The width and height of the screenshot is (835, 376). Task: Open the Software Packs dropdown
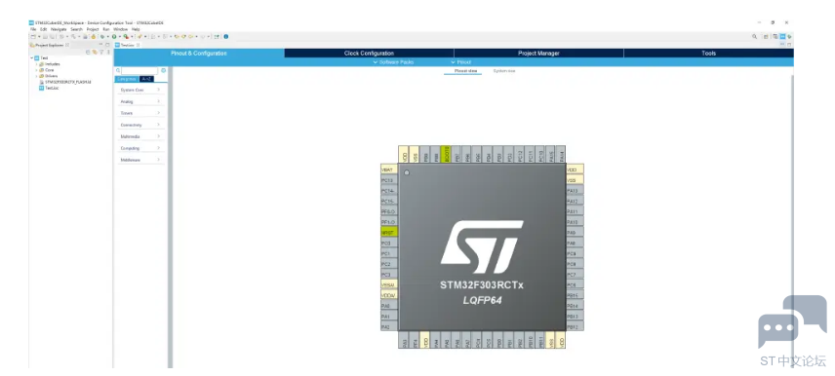click(x=393, y=62)
